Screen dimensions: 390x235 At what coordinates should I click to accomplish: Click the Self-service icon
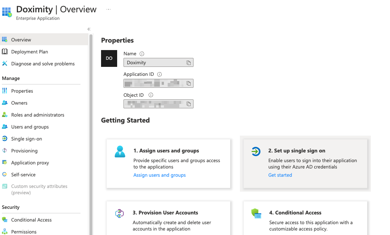4,174
